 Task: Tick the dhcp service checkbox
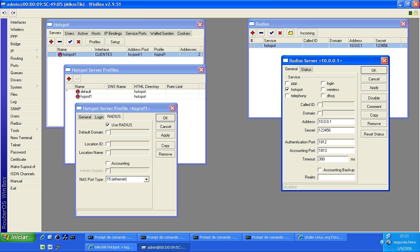pyautogui.click(x=323, y=96)
